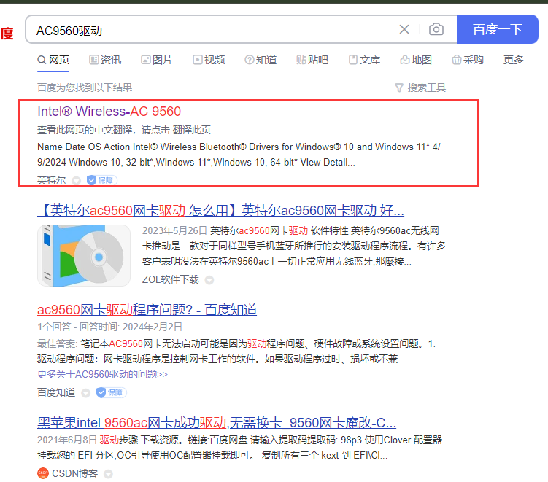Go to the 文库 tab
Screen dimensions: 548x482
tap(364, 60)
